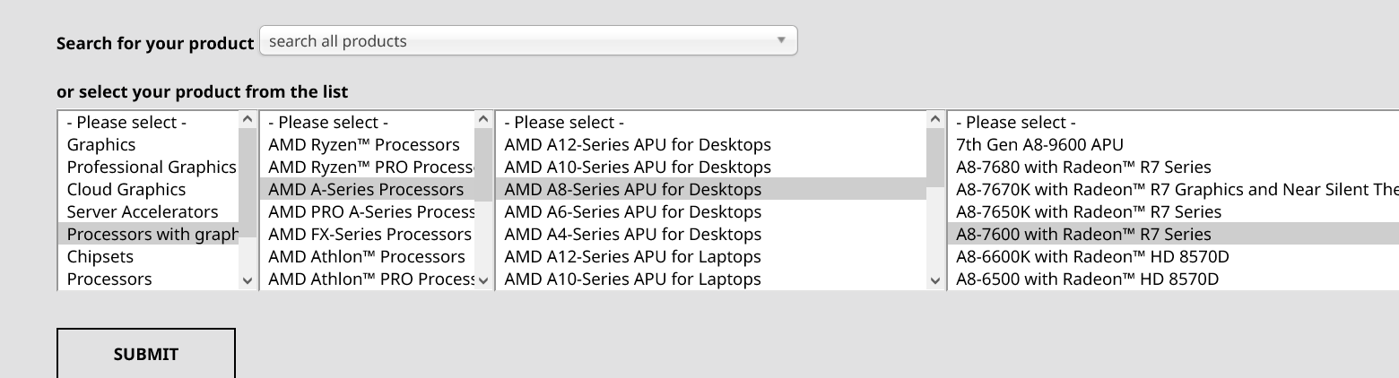The height and width of the screenshot is (378, 1399).
Task: Click down arrow of first list scrollbar
Action: tap(248, 280)
